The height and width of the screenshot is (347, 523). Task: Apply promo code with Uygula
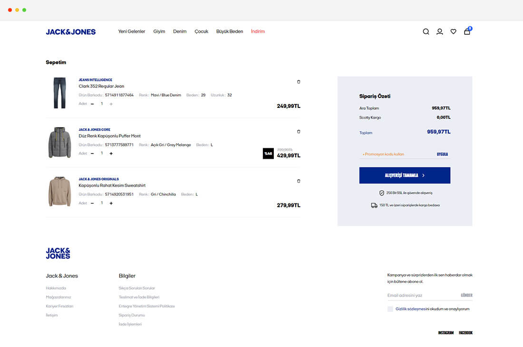click(x=442, y=154)
